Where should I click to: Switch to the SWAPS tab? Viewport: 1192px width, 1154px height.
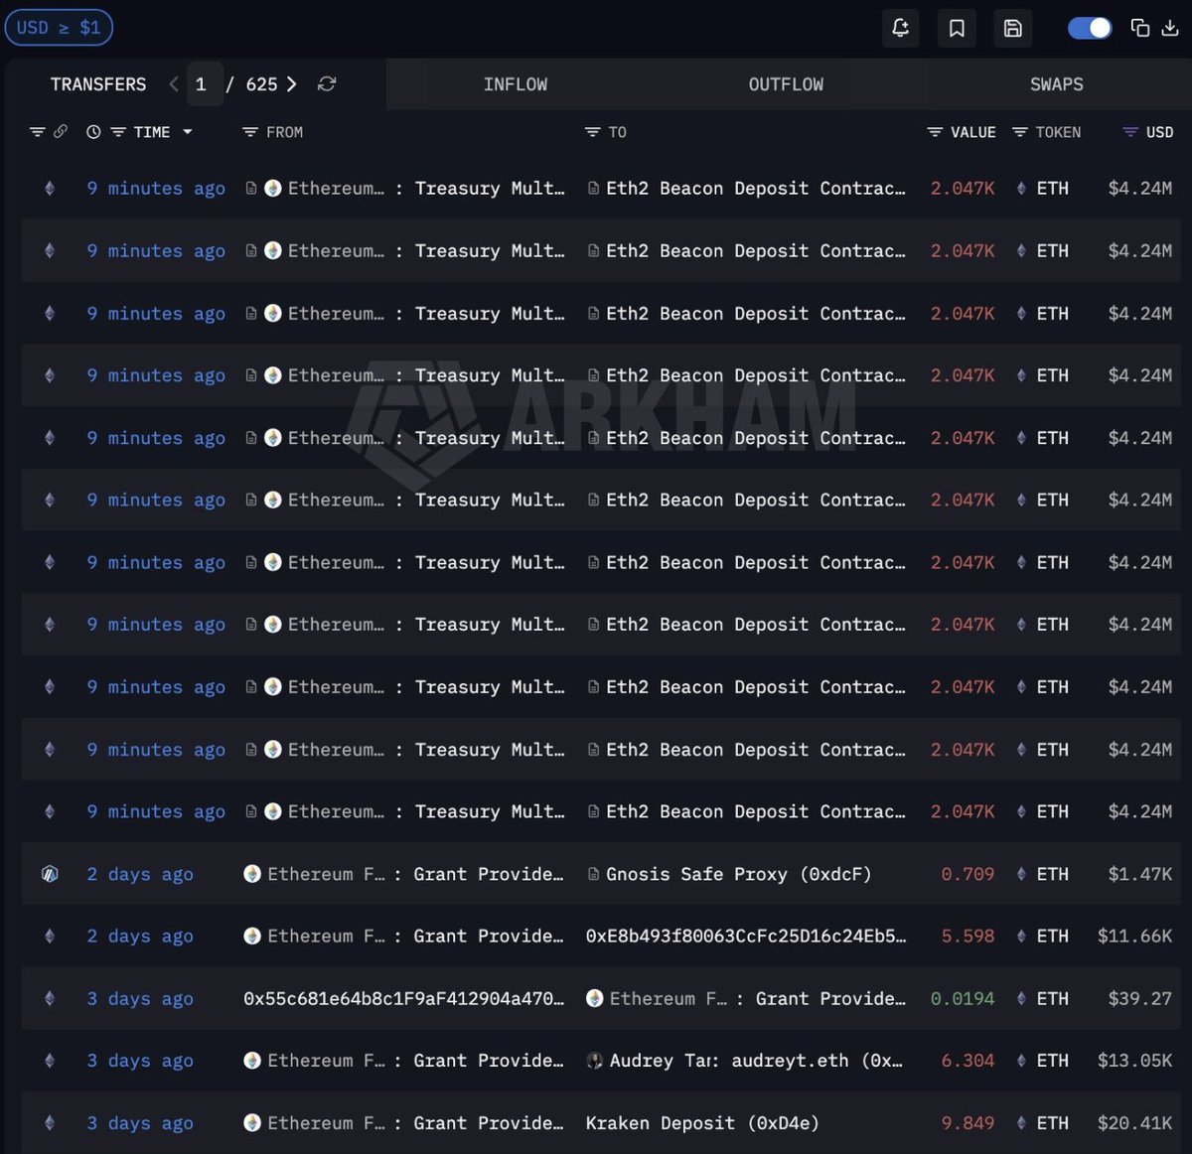point(1056,84)
